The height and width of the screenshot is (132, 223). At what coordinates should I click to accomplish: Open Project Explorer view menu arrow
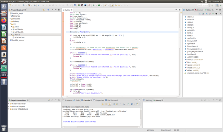coord(52,10)
